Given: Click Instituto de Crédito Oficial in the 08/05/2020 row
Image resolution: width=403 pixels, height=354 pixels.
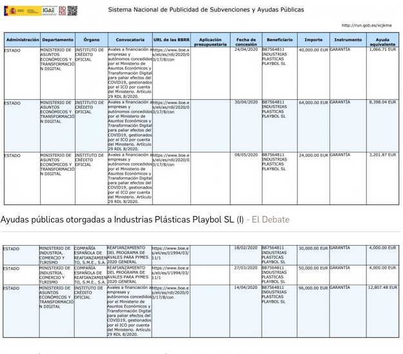Looking at the screenshot, I should click(x=90, y=160).
